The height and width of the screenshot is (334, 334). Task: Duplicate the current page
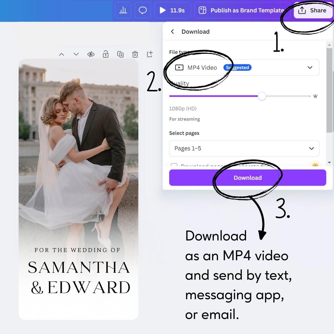(x=121, y=54)
